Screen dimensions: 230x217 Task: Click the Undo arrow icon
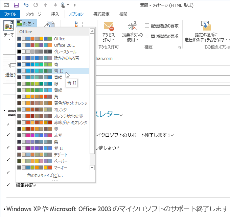point(26,5)
